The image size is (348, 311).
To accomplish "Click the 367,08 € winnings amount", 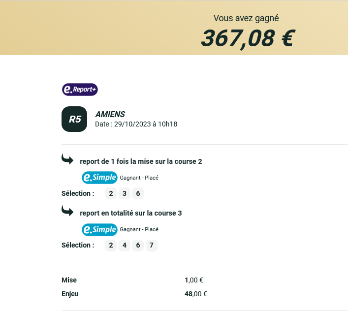I will tap(248, 38).
